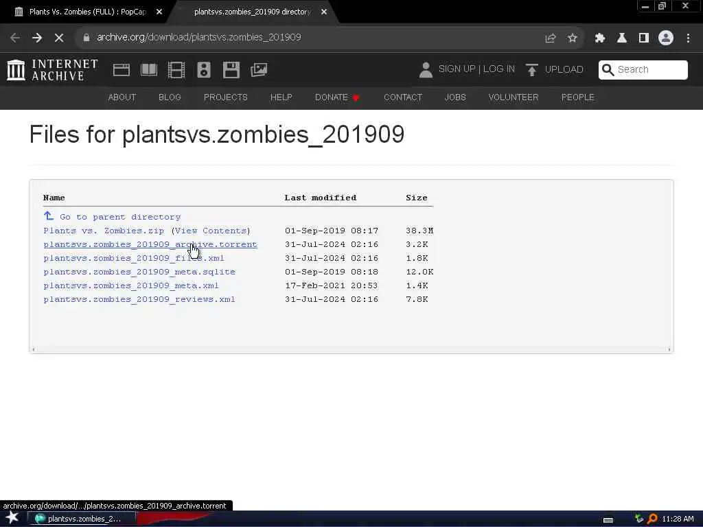This screenshot has height=527, width=703.
Task: Close the plantsvs.zombies_201909 directory tab
Action: [324, 12]
